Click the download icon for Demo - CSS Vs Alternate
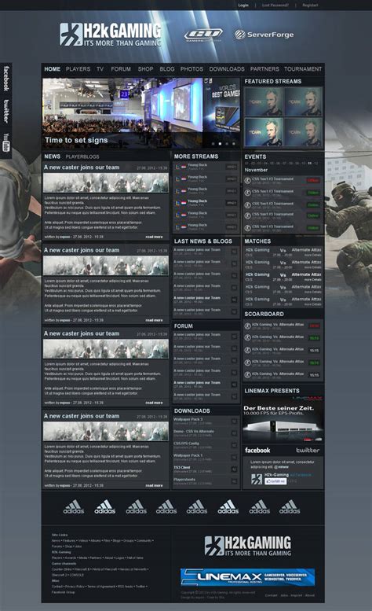The width and height of the screenshot is (372, 611). [234, 433]
